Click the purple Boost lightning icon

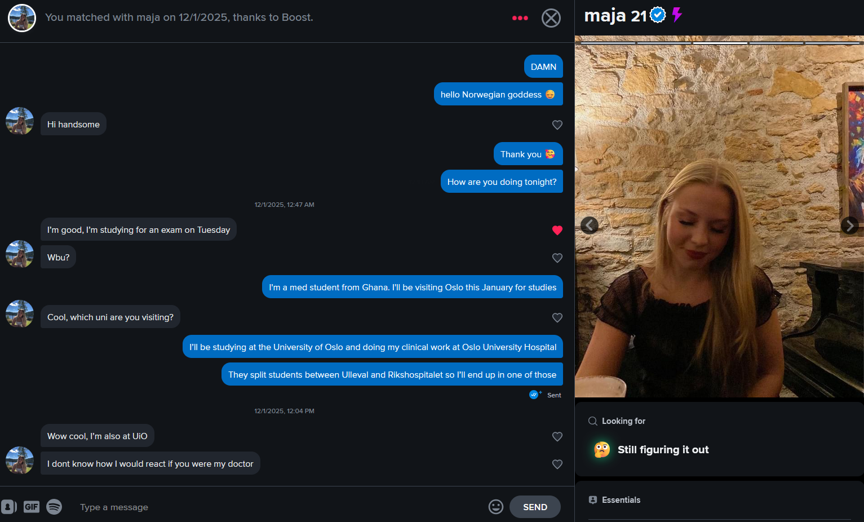677,15
